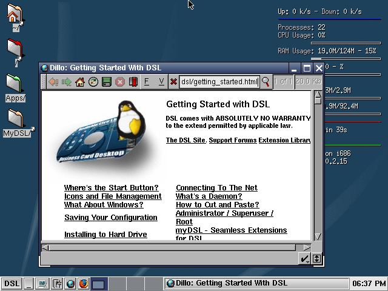Image resolution: width=388 pixels, height=291 pixels.
Task: Click the vertical scrollbar up arrow
Action: tap(318, 95)
